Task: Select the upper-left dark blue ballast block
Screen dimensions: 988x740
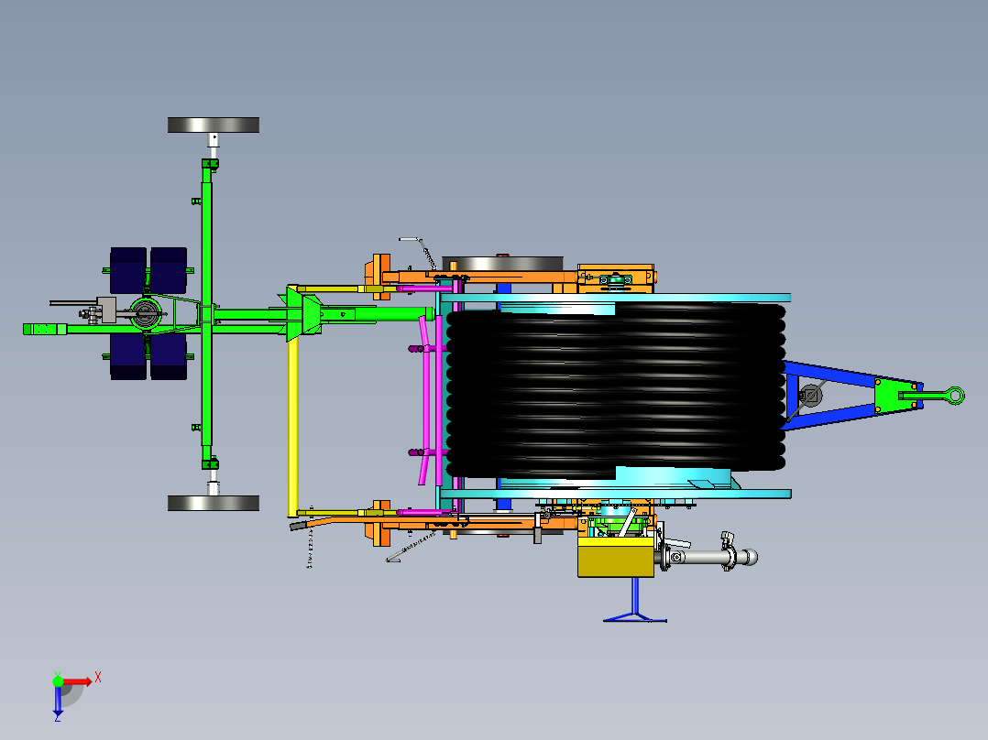Action: (128, 271)
